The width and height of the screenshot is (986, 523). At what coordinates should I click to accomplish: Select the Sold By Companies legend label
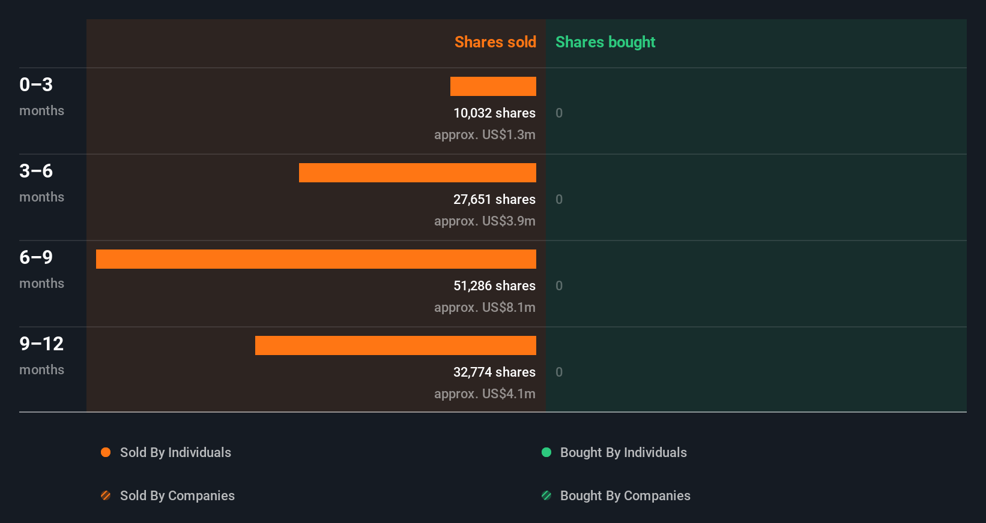tap(177, 496)
